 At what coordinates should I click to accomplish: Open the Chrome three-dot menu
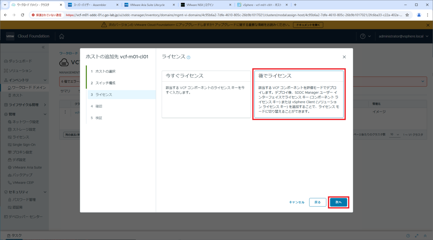[x=427, y=15]
